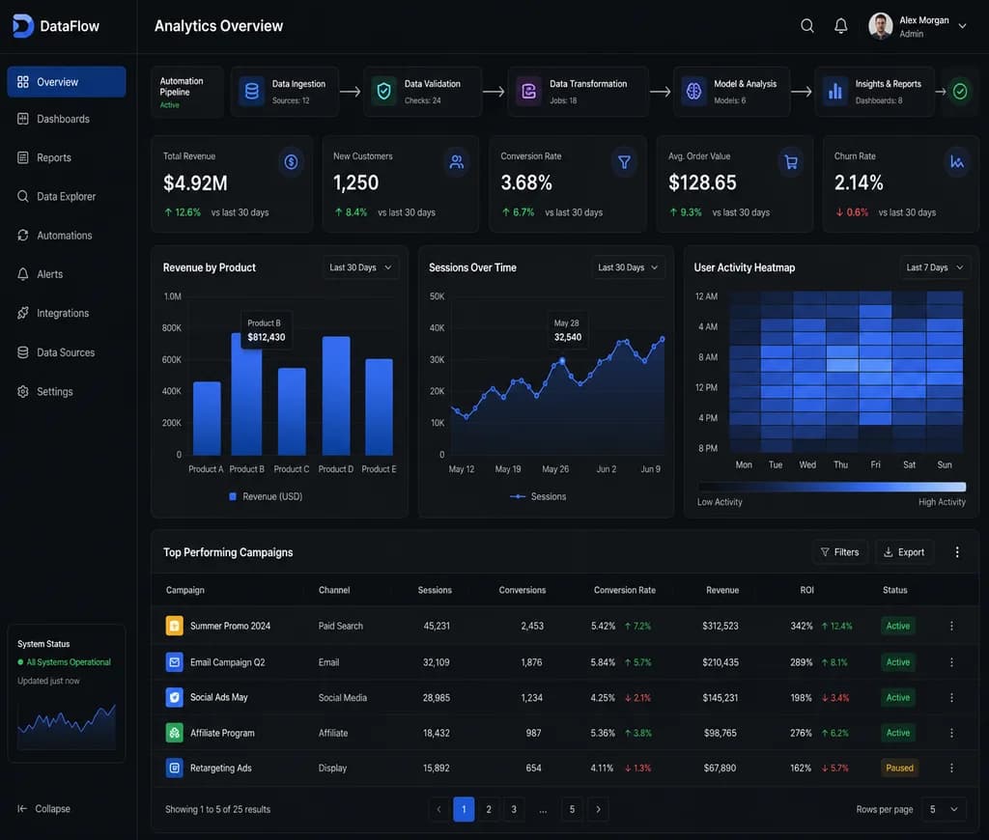Open row menu for Retargeting Ads

(x=951, y=768)
